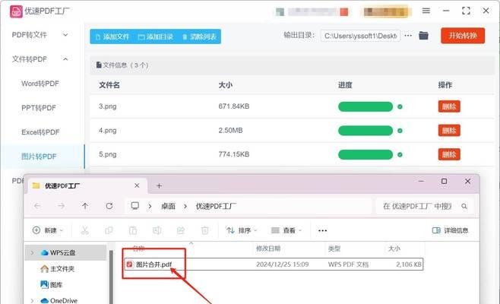Click the paste icon in Explorer toolbar

coord(133,230)
